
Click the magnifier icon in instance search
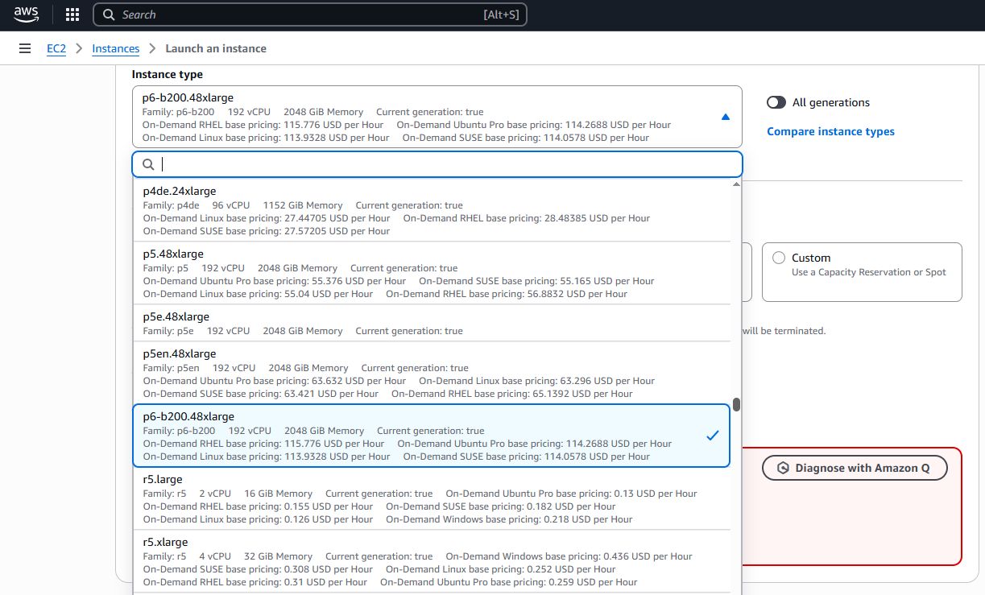(148, 164)
